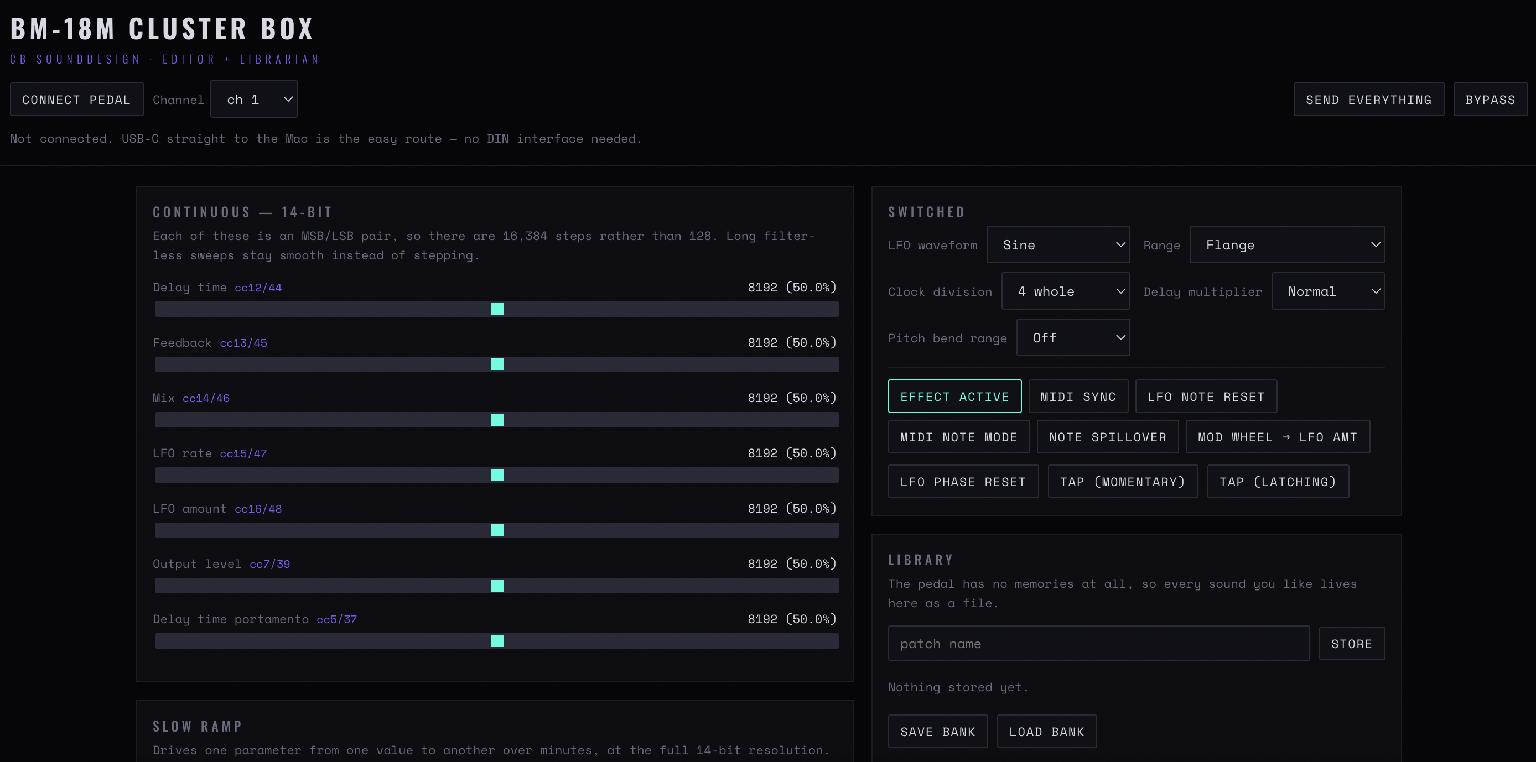Expand the Range dropdown showing Flange
The image size is (1536, 762).
pyautogui.click(x=1287, y=245)
